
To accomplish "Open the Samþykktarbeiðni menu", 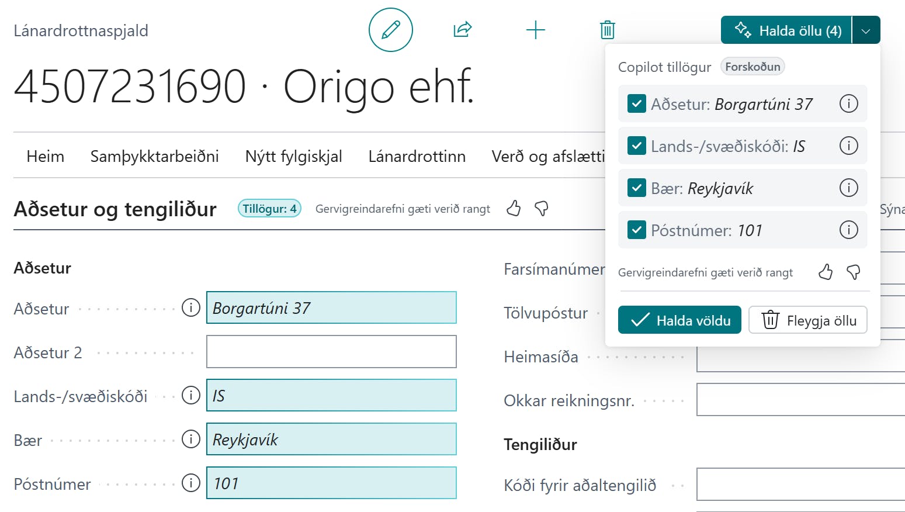I will (154, 156).
